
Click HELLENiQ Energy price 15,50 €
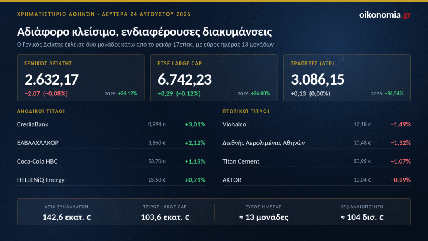click(x=157, y=180)
